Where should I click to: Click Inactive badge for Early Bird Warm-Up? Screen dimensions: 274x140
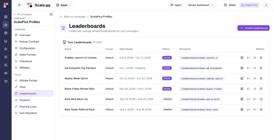pyautogui.click(x=168, y=99)
